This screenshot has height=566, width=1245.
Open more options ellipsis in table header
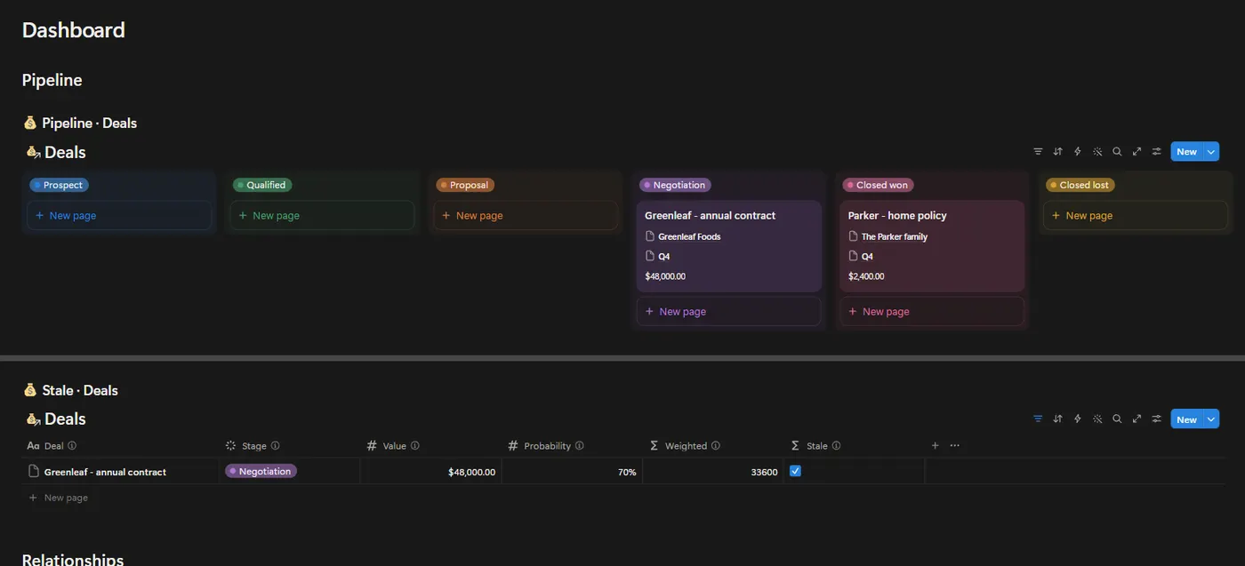coord(954,445)
